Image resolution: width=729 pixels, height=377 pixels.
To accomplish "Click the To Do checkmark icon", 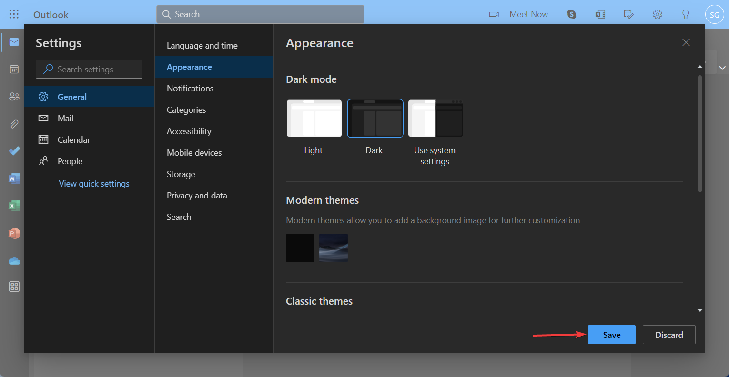I will 14,151.
